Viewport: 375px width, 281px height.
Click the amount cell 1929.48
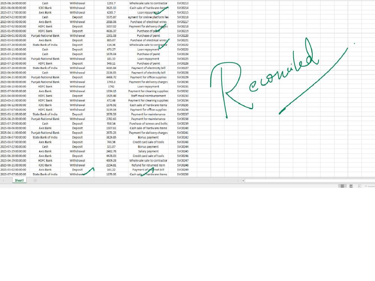click(x=111, y=96)
